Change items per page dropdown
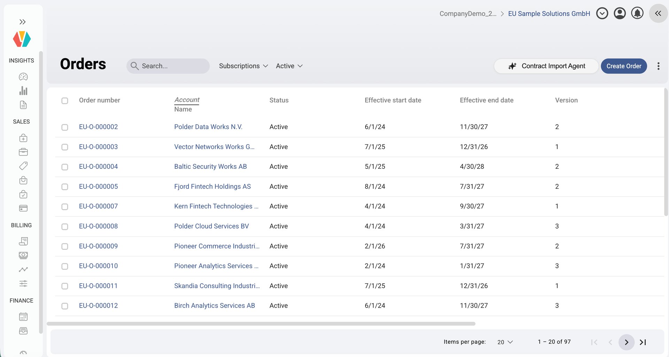The image size is (669, 357). tap(505, 342)
